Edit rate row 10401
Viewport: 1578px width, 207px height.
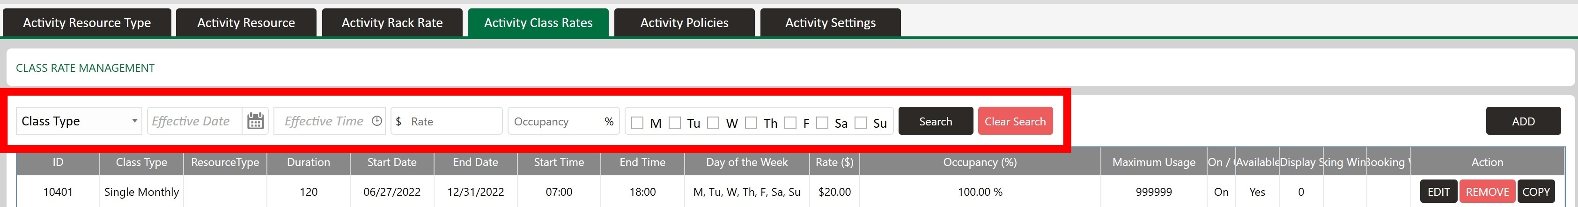click(1438, 192)
